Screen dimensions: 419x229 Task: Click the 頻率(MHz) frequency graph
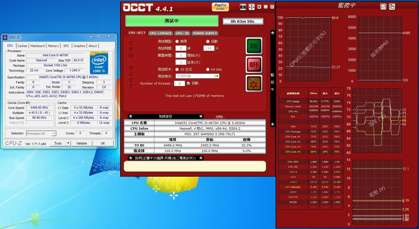tap(380, 49)
